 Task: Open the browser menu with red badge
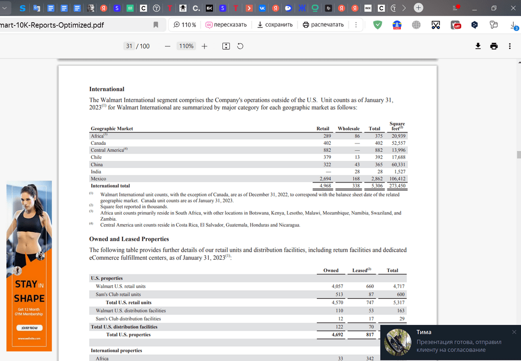click(x=456, y=8)
